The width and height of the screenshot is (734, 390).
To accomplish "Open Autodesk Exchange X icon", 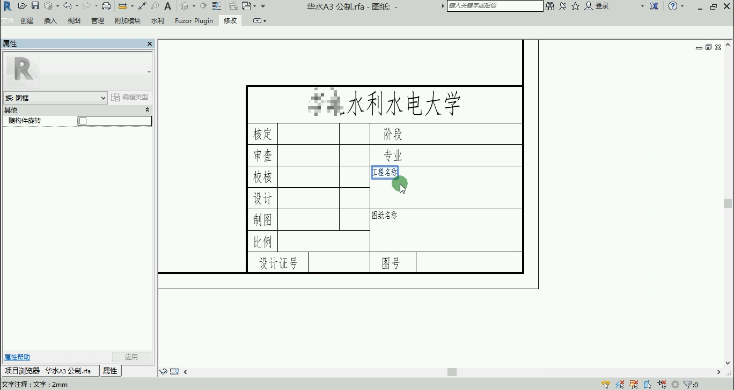I will 654,6.
